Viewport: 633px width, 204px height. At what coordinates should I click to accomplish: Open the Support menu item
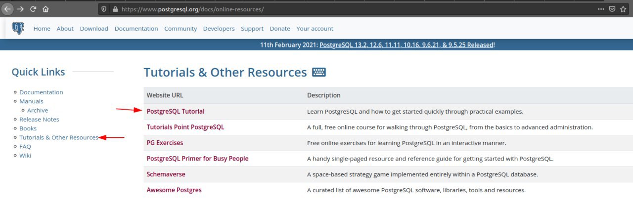tap(252, 29)
